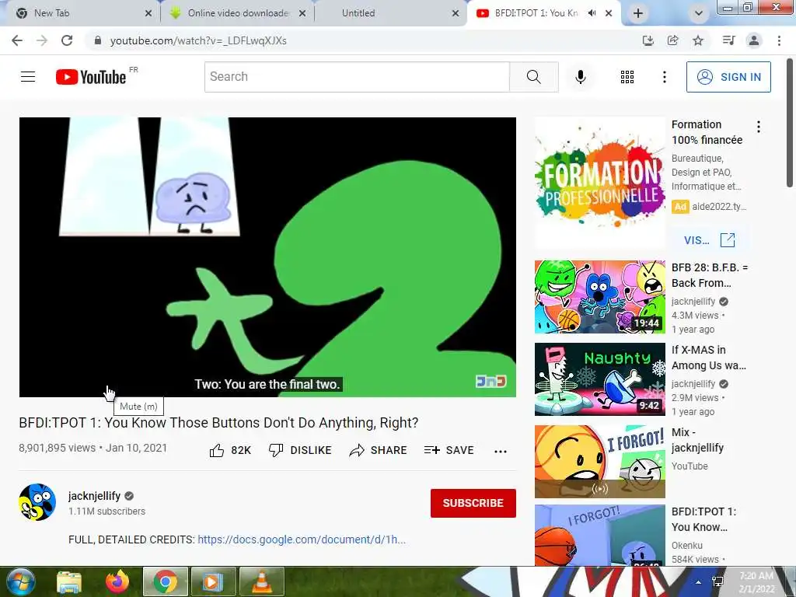This screenshot has height=597, width=796.
Task: Click the SIGN IN button
Action: (x=728, y=77)
